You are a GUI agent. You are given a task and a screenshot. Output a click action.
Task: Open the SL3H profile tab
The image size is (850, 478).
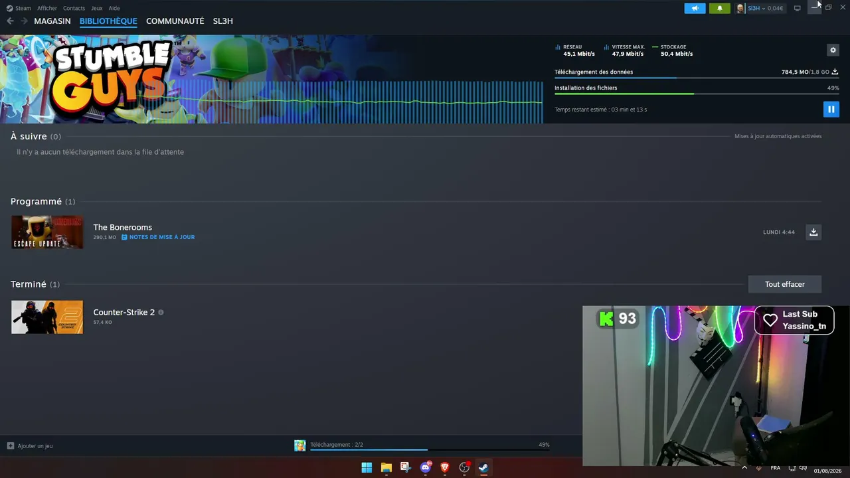tap(223, 21)
